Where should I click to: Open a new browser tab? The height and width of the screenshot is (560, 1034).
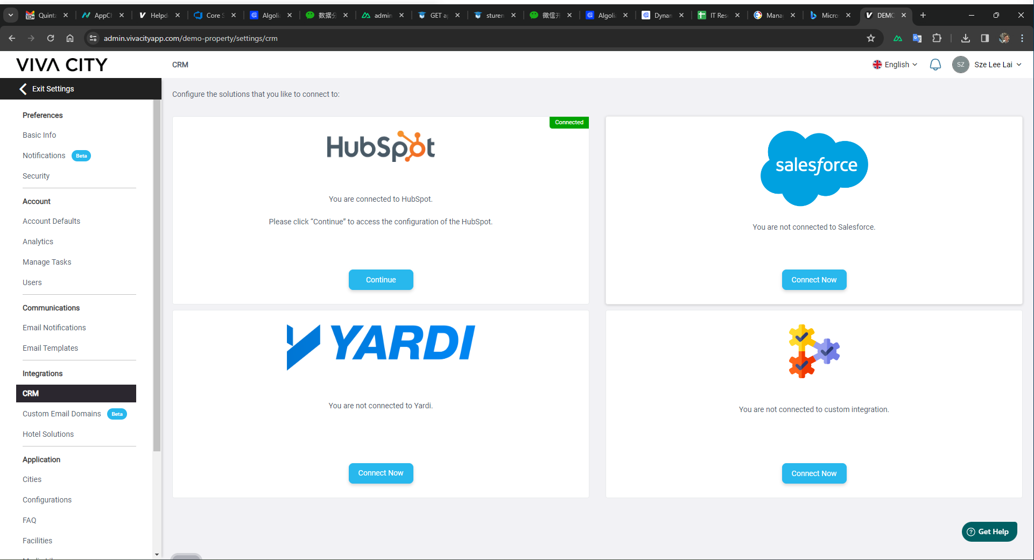tap(923, 15)
